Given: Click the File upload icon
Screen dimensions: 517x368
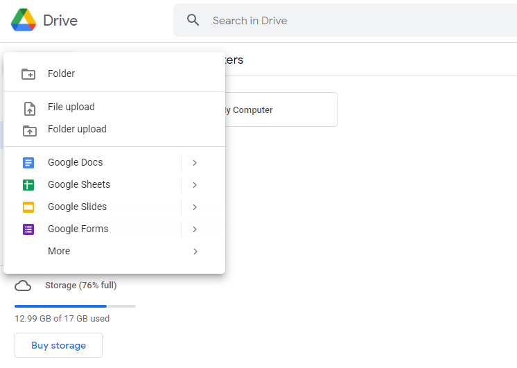Looking at the screenshot, I should pos(30,109).
